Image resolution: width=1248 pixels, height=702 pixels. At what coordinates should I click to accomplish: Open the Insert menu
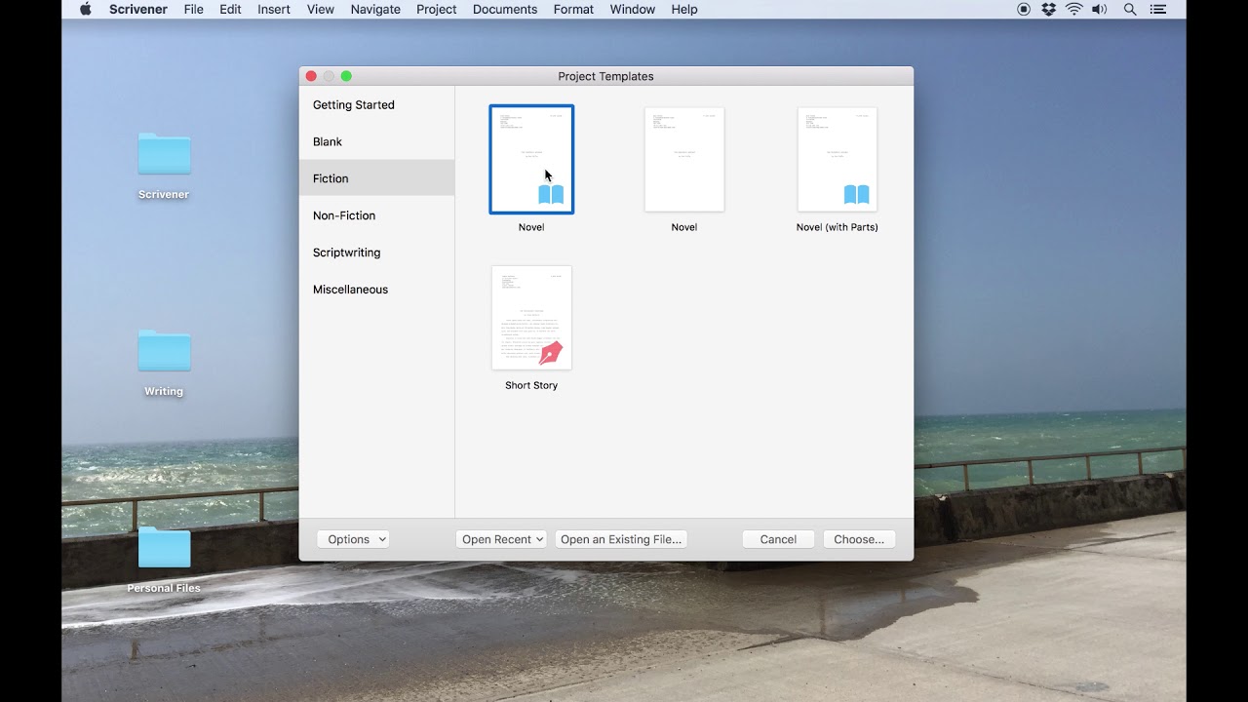(x=274, y=9)
